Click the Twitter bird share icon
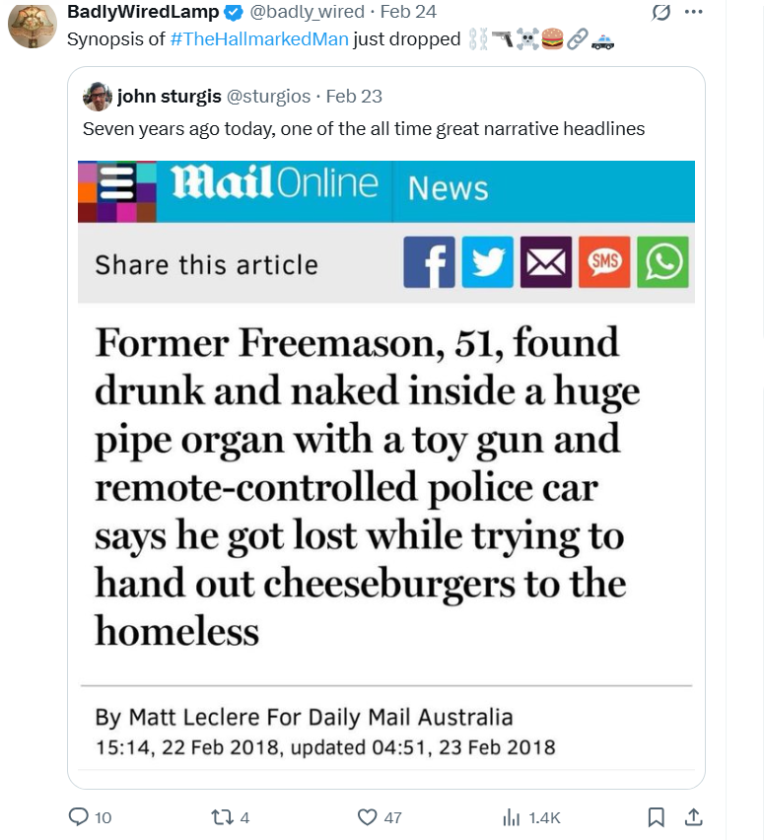 pyautogui.click(x=488, y=262)
